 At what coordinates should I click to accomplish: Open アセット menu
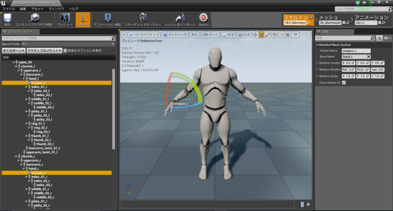[x=37, y=9]
